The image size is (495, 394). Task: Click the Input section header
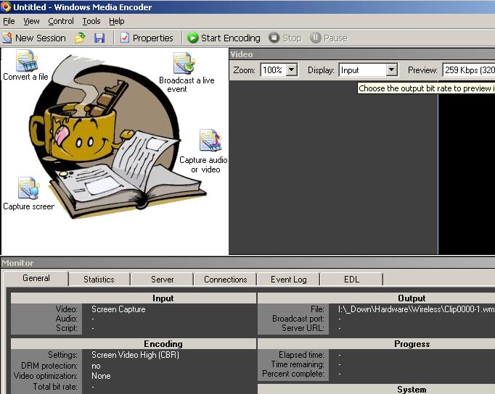coord(134,298)
